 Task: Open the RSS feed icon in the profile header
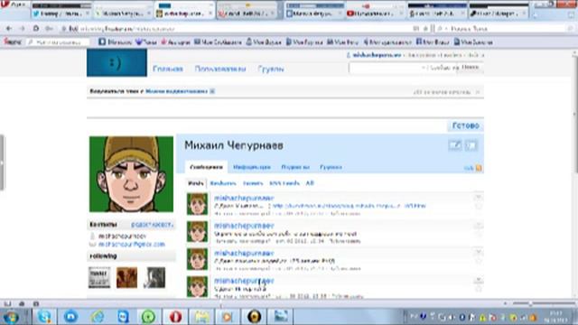(x=479, y=168)
